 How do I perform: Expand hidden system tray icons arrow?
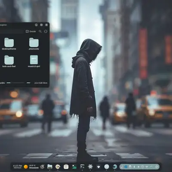pyautogui.click(x=151, y=167)
